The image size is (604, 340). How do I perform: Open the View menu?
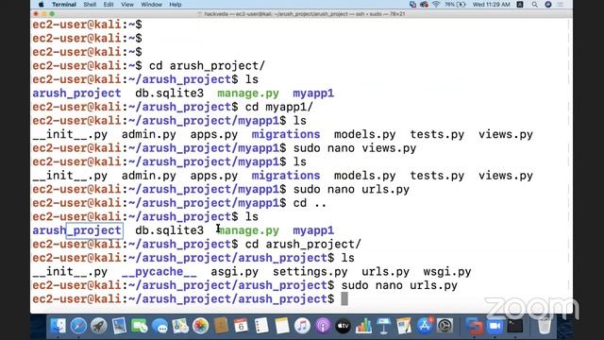127,4
